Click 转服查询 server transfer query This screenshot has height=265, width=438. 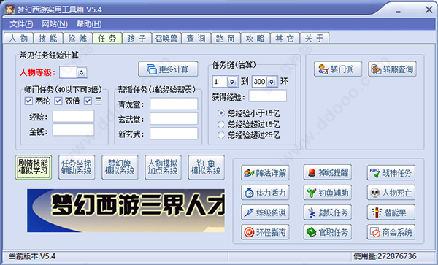tap(392, 69)
